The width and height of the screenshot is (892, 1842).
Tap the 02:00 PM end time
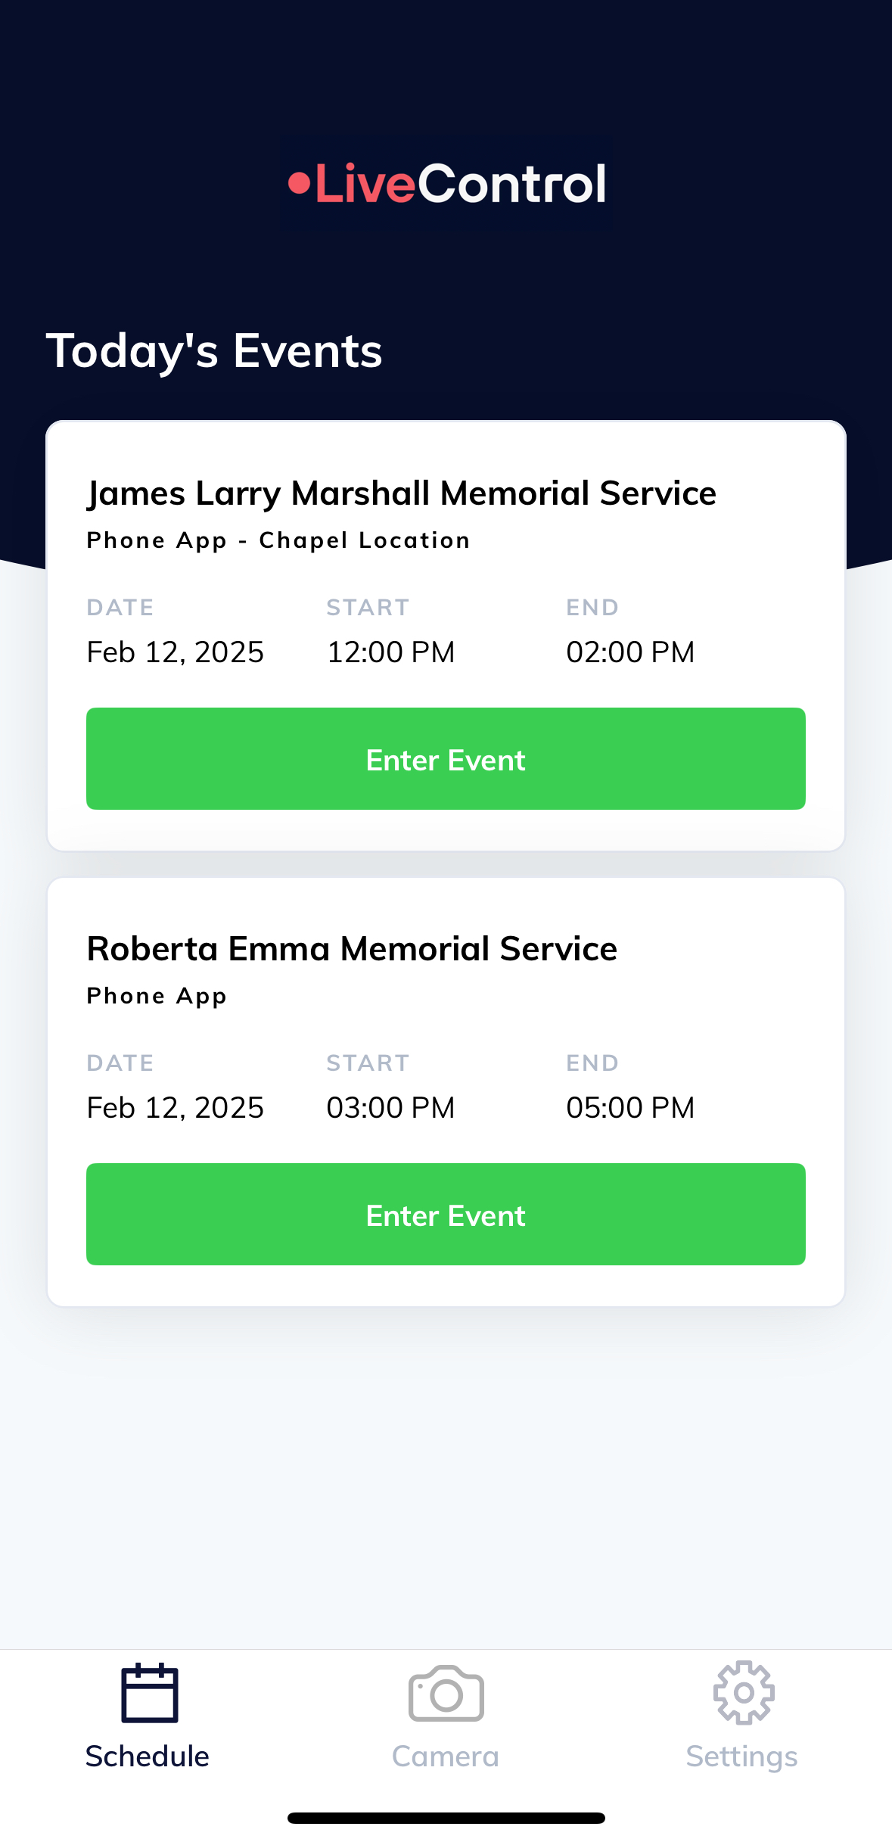click(x=630, y=652)
